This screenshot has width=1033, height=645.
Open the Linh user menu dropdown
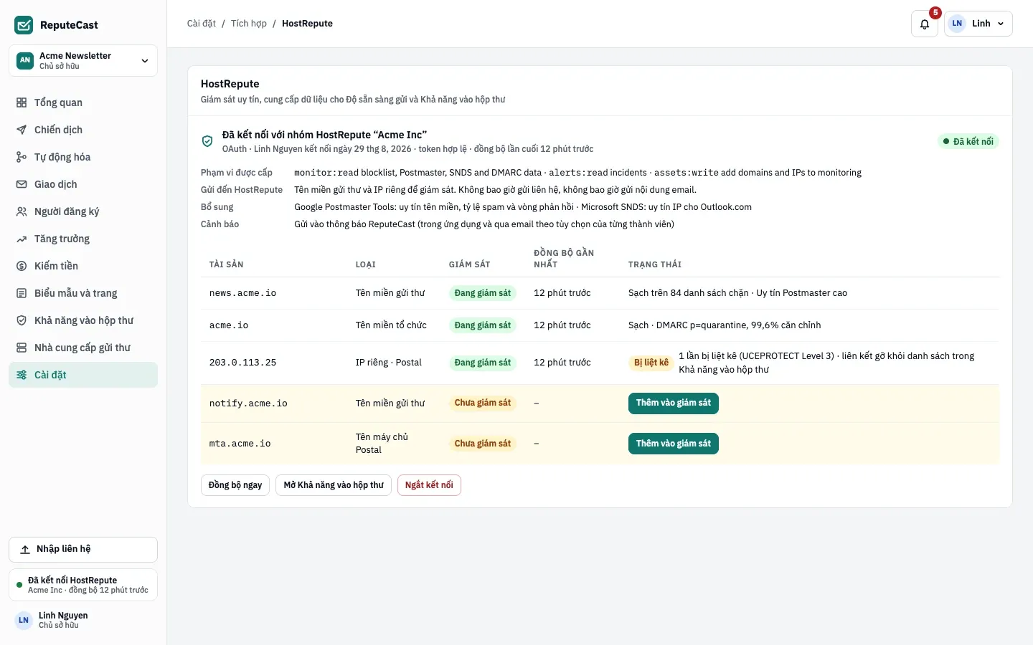click(x=978, y=24)
